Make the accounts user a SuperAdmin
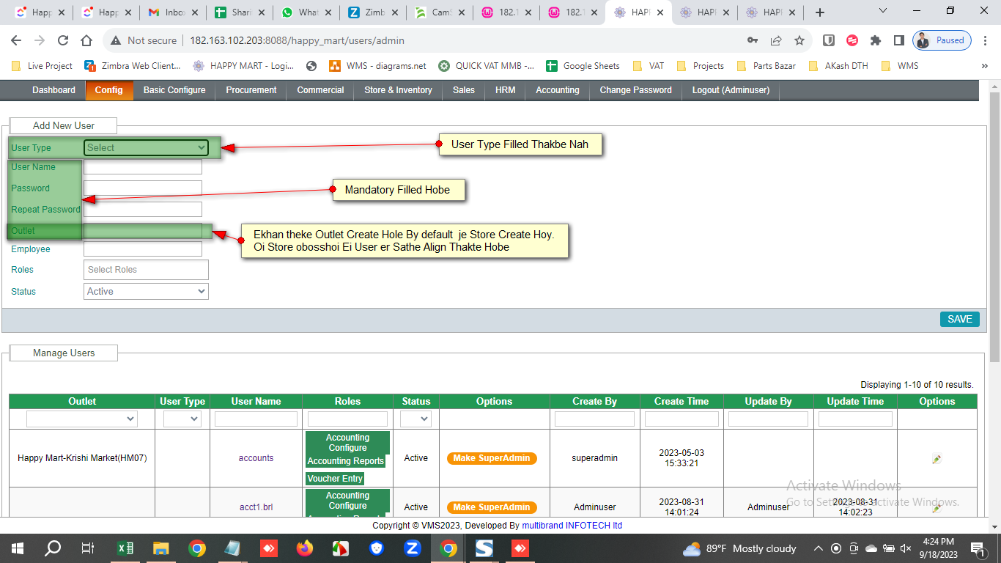The height and width of the screenshot is (563, 1001). [492, 458]
